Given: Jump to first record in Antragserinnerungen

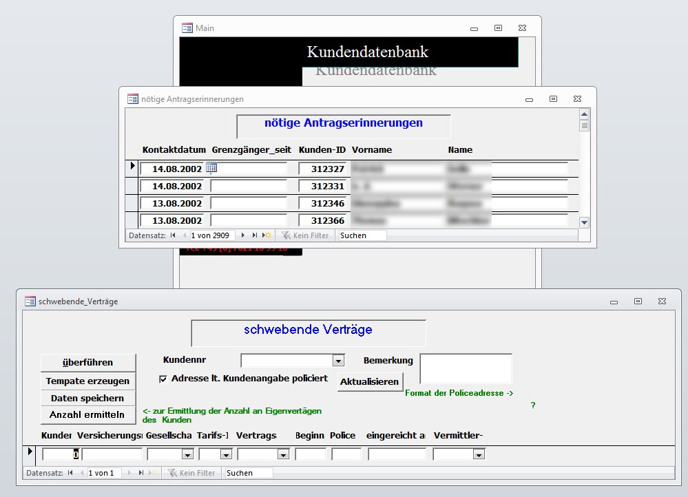Looking at the screenshot, I should click(173, 235).
